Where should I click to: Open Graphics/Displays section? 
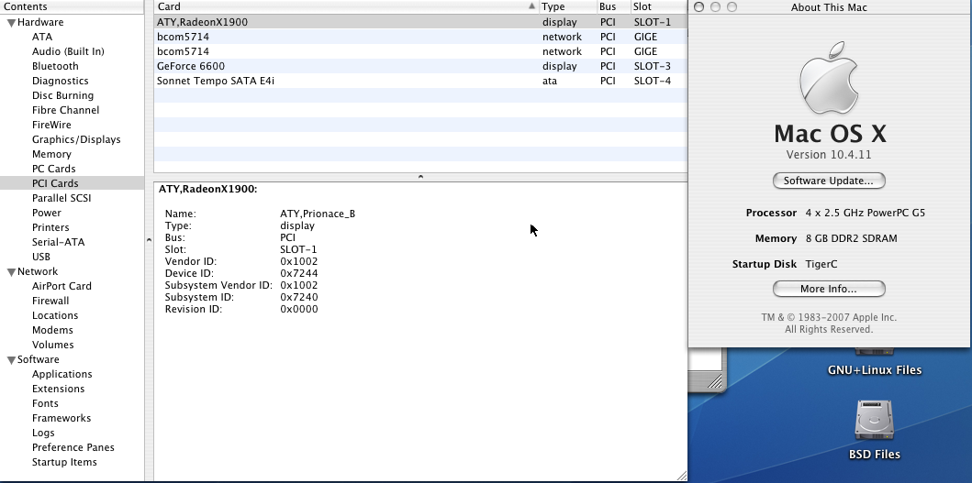pos(76,139)
